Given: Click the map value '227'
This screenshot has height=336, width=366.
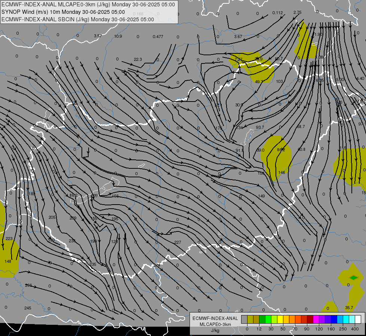Looking at the screenshot, I should click(178, 243).
